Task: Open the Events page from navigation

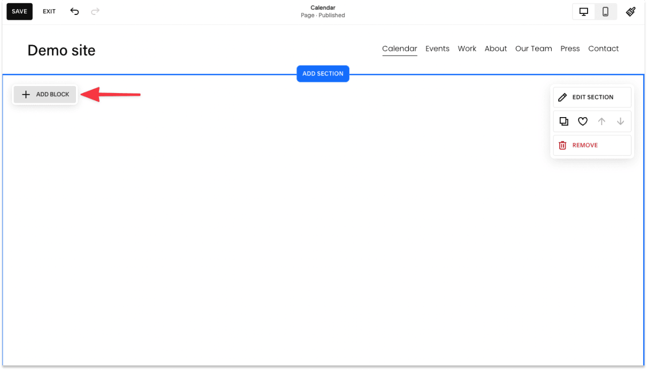Action: click(x=437, y=48)
